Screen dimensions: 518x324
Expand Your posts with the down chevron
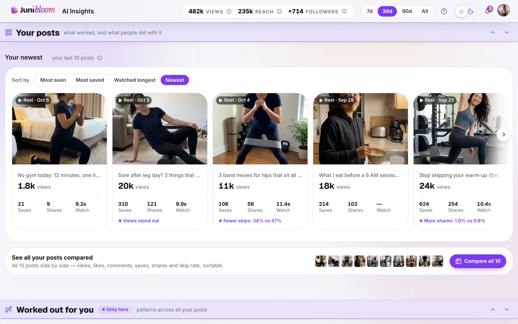[x=507, y=32]
